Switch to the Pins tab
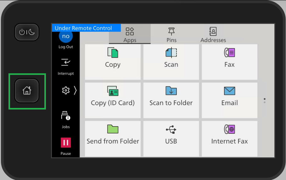The width and height of the screenshot is (286, 180). coord(171,35)
